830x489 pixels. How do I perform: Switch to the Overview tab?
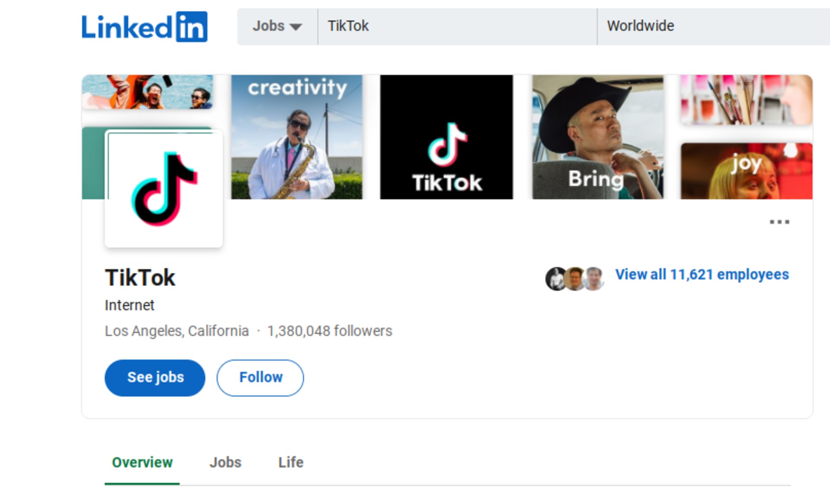pos(142,462)
